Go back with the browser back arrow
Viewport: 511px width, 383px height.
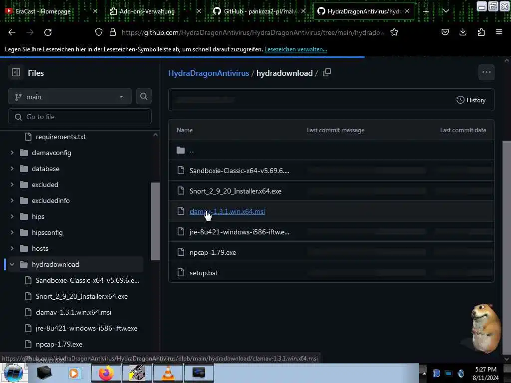12,32
